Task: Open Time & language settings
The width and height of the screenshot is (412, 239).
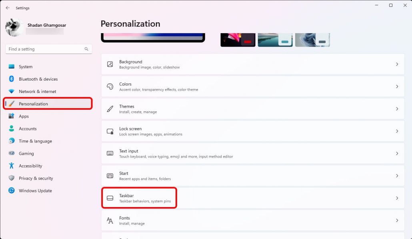Action: point(35,141)
